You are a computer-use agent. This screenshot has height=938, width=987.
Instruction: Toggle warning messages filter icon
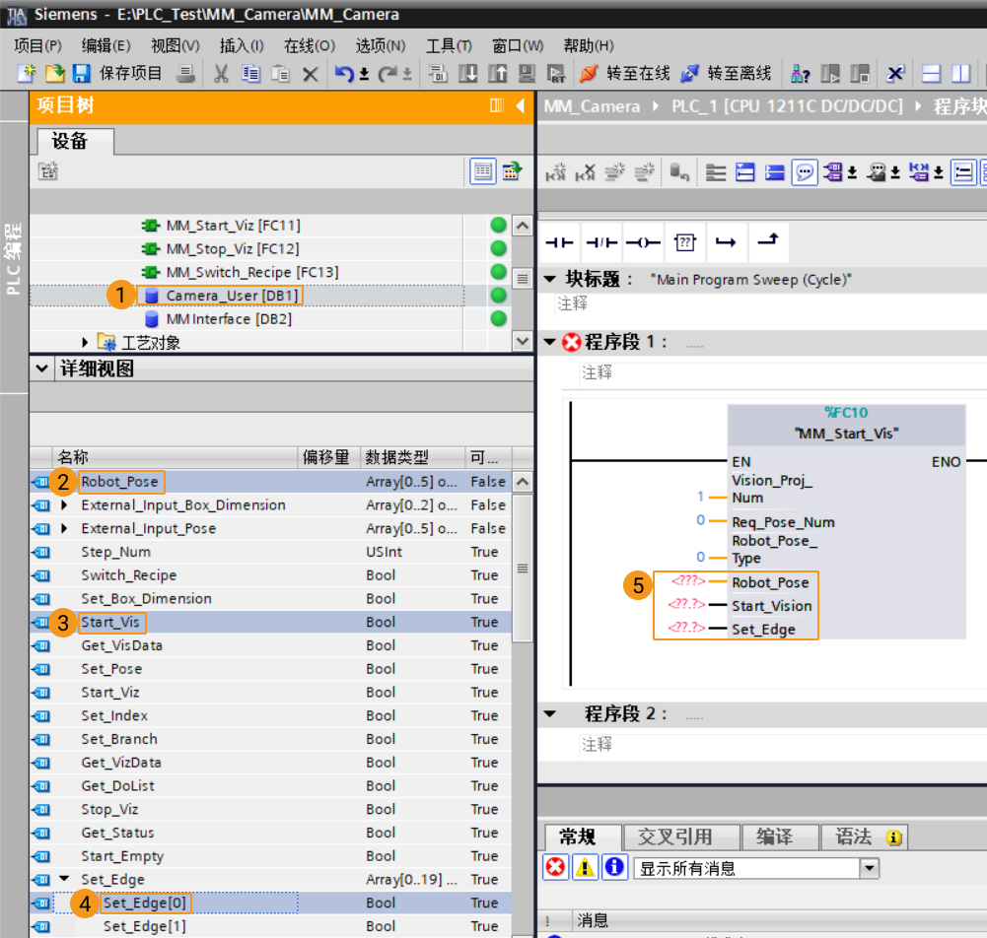point(585,867)
